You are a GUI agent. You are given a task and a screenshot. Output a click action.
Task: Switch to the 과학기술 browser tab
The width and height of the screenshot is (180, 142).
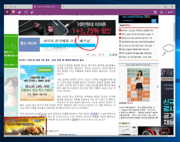[18, 7]
